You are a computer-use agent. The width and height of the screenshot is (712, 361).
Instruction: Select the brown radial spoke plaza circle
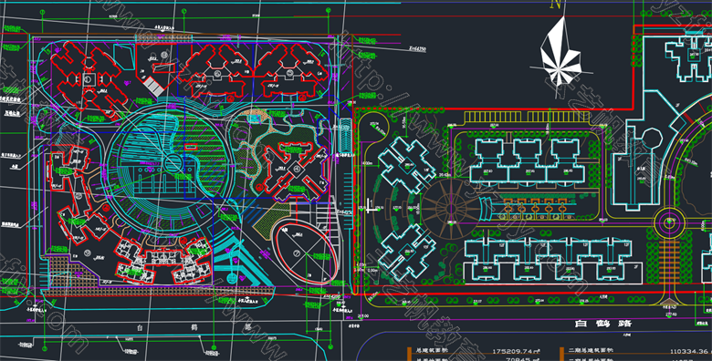(451, 209)
